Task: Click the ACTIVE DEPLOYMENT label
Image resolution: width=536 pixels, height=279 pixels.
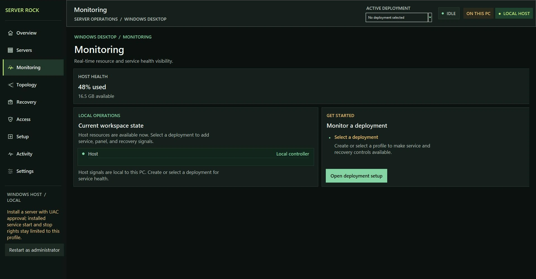Action: [x=388, y=8]
